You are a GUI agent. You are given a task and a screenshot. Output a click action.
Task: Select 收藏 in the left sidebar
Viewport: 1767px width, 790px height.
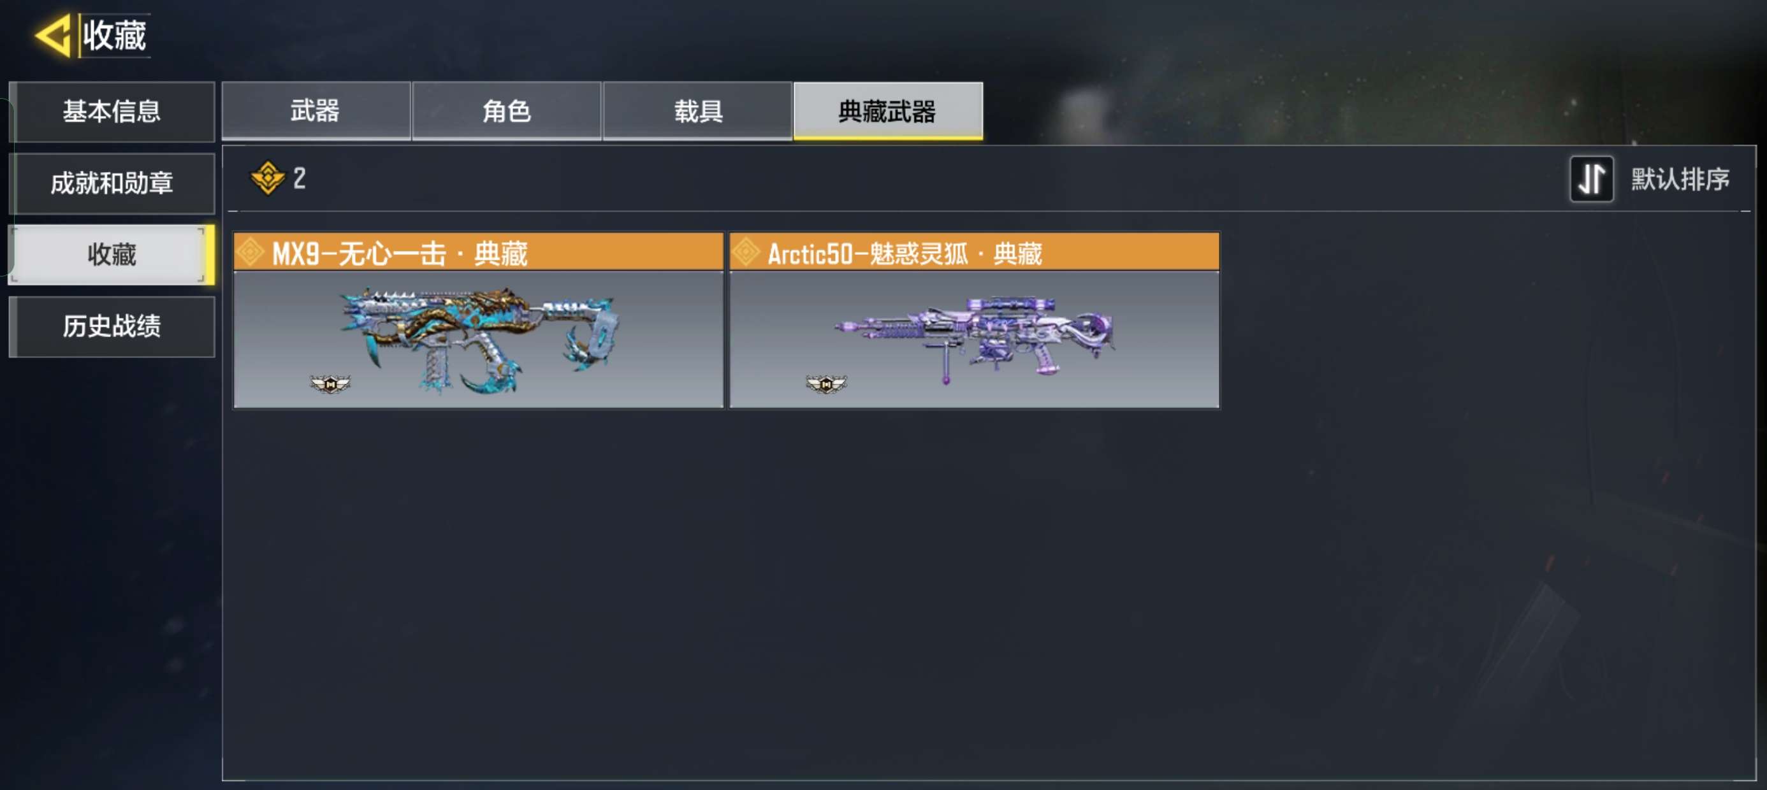coord(112,254)
